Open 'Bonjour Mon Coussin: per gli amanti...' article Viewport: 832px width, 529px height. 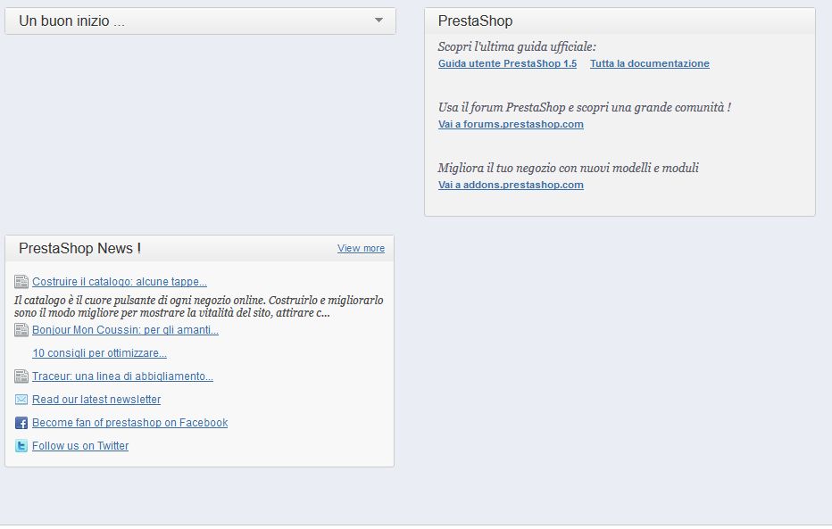(125, 330)
